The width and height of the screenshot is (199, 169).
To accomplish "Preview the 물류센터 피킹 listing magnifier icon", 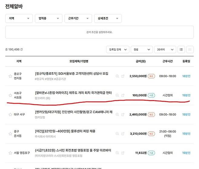I will coord(117,134).
